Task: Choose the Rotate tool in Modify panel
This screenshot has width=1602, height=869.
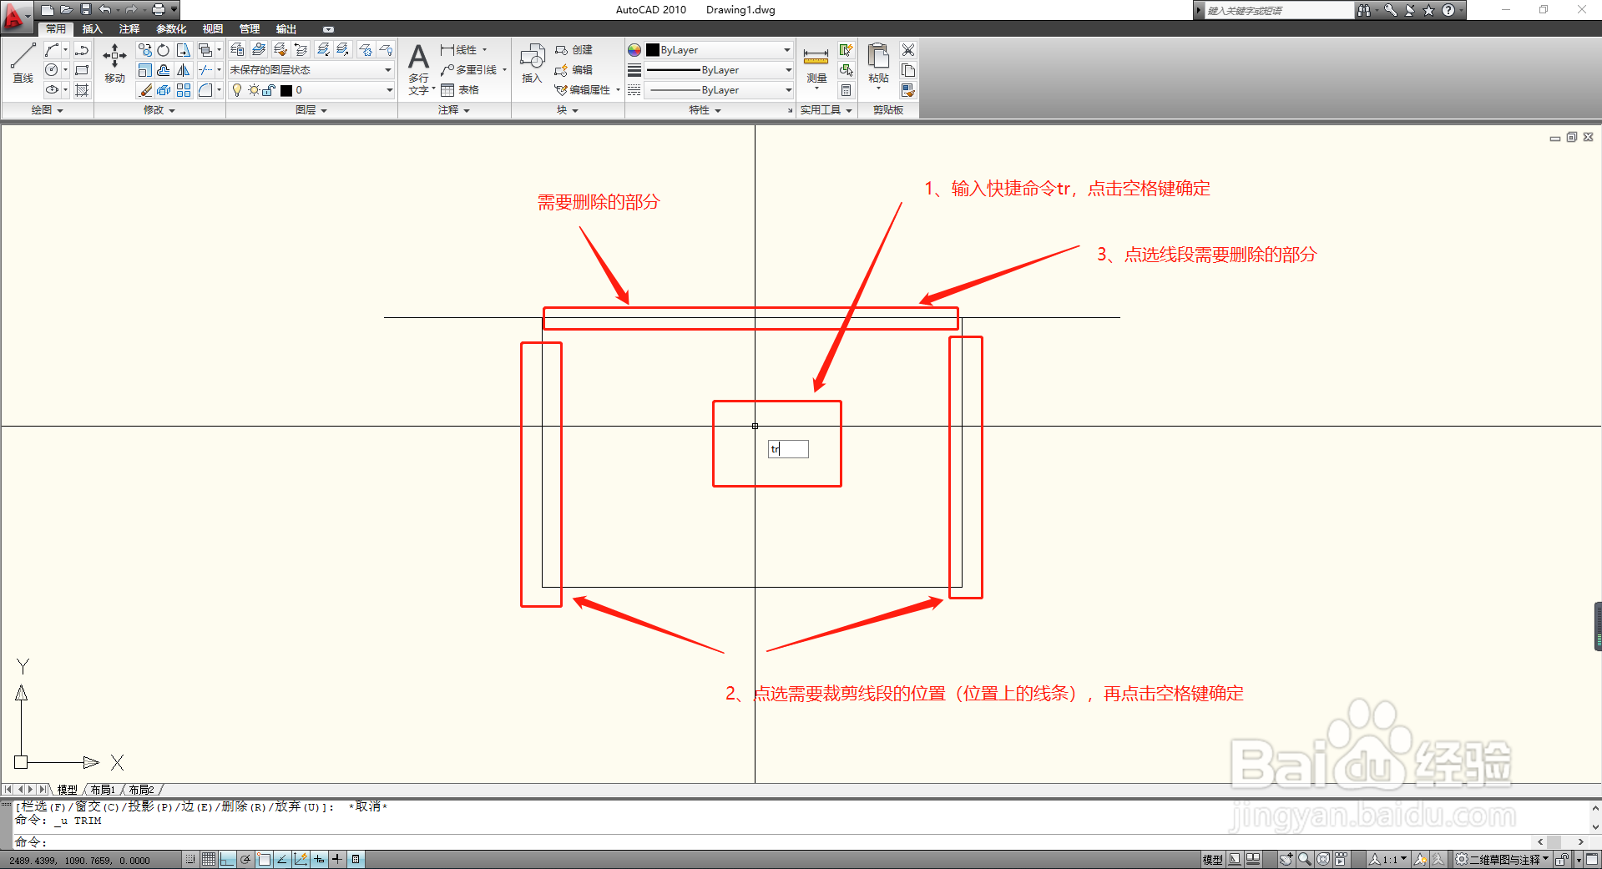Action: (x=164, y=50)
